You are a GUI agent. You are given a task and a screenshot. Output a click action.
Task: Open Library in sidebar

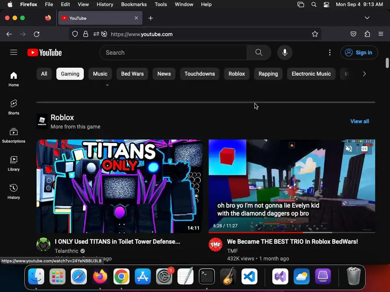coord(14,163)
